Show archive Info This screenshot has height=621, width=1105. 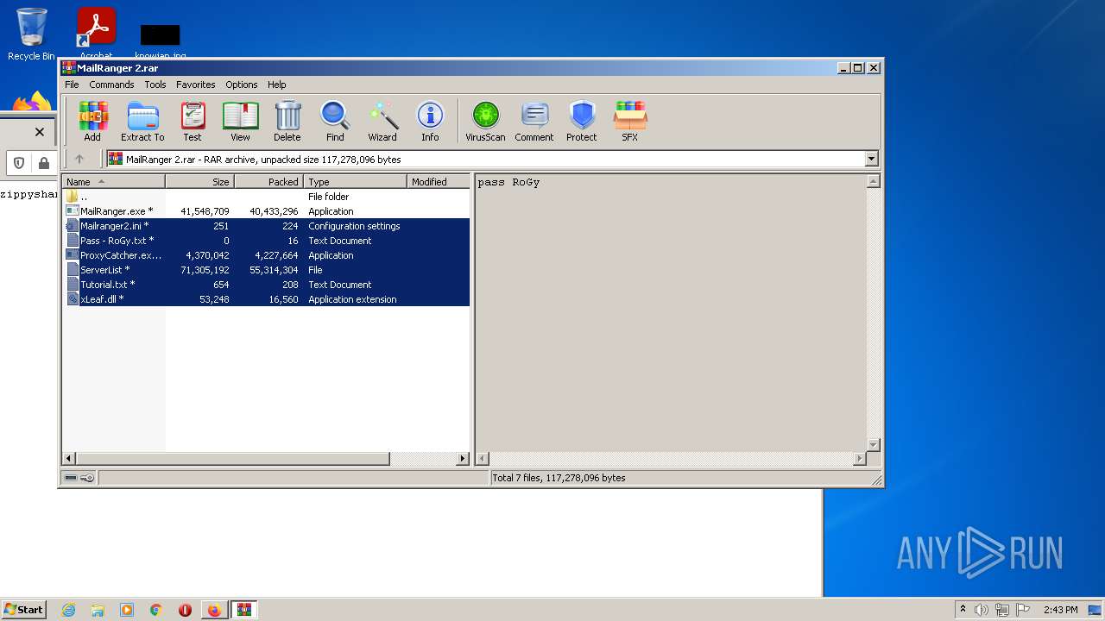pyautogui.click(x=430, y=121)
